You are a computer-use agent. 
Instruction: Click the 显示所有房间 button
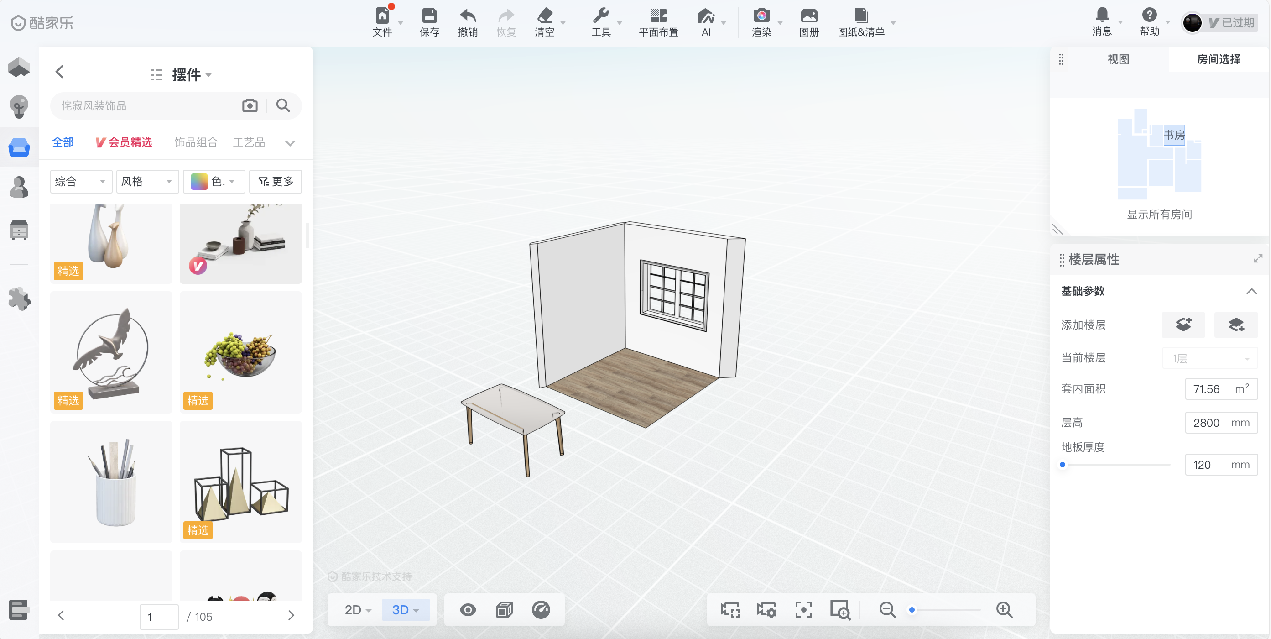1159,215
